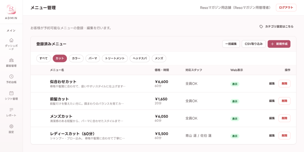Click the tag icon beside カテゴリ設定はこちら
304x152 pixels.
pos(261,27)
